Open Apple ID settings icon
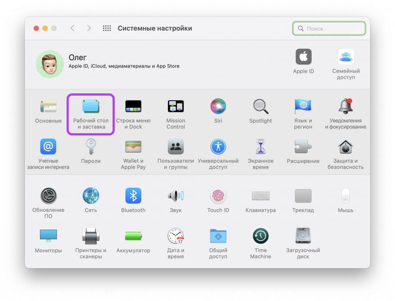Screen dimensions: 395x301 click(303, 57)
